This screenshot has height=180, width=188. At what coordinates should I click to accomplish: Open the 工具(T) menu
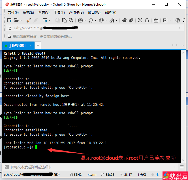pyautogui.click(x=59, y=13)
